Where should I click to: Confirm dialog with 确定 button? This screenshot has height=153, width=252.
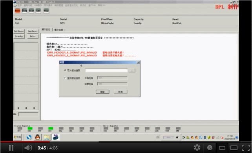point(102,92)
